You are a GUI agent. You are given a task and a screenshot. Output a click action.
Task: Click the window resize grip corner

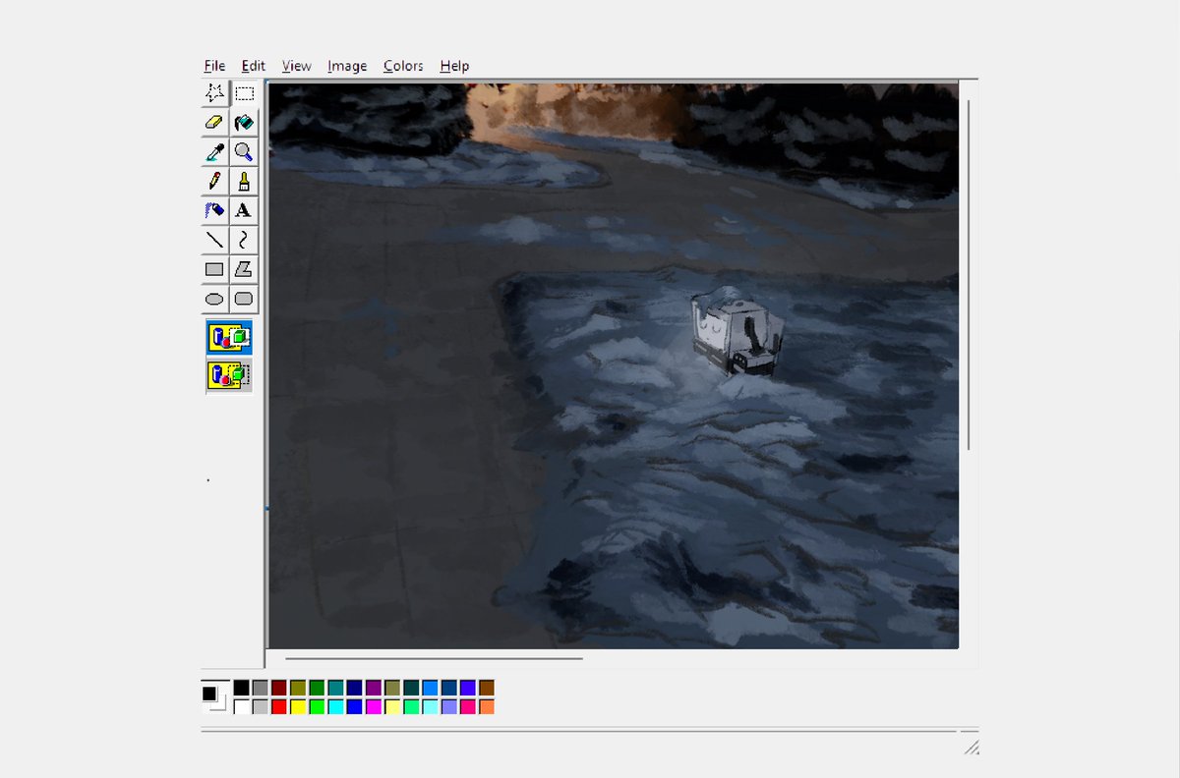click(970, 745)
